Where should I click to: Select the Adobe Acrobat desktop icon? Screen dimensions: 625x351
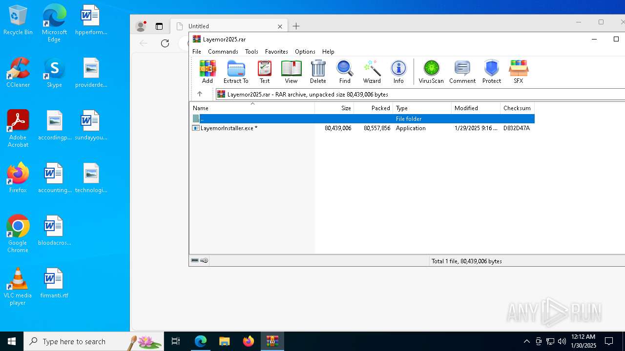click(x=18, y=129)
